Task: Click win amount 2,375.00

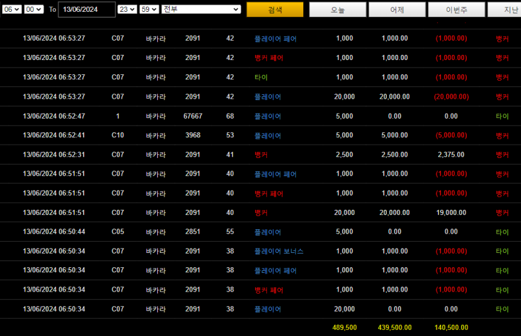Action: (x=451, y=155)
